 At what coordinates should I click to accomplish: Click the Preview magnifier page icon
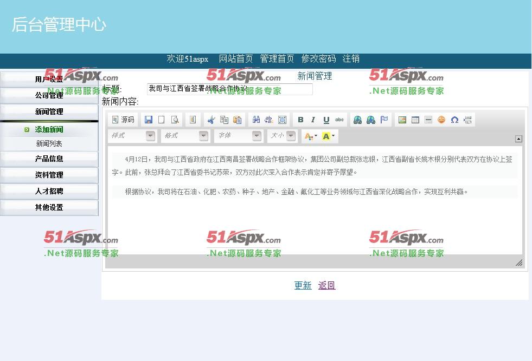pyautogui.click(x=175, y=120)
